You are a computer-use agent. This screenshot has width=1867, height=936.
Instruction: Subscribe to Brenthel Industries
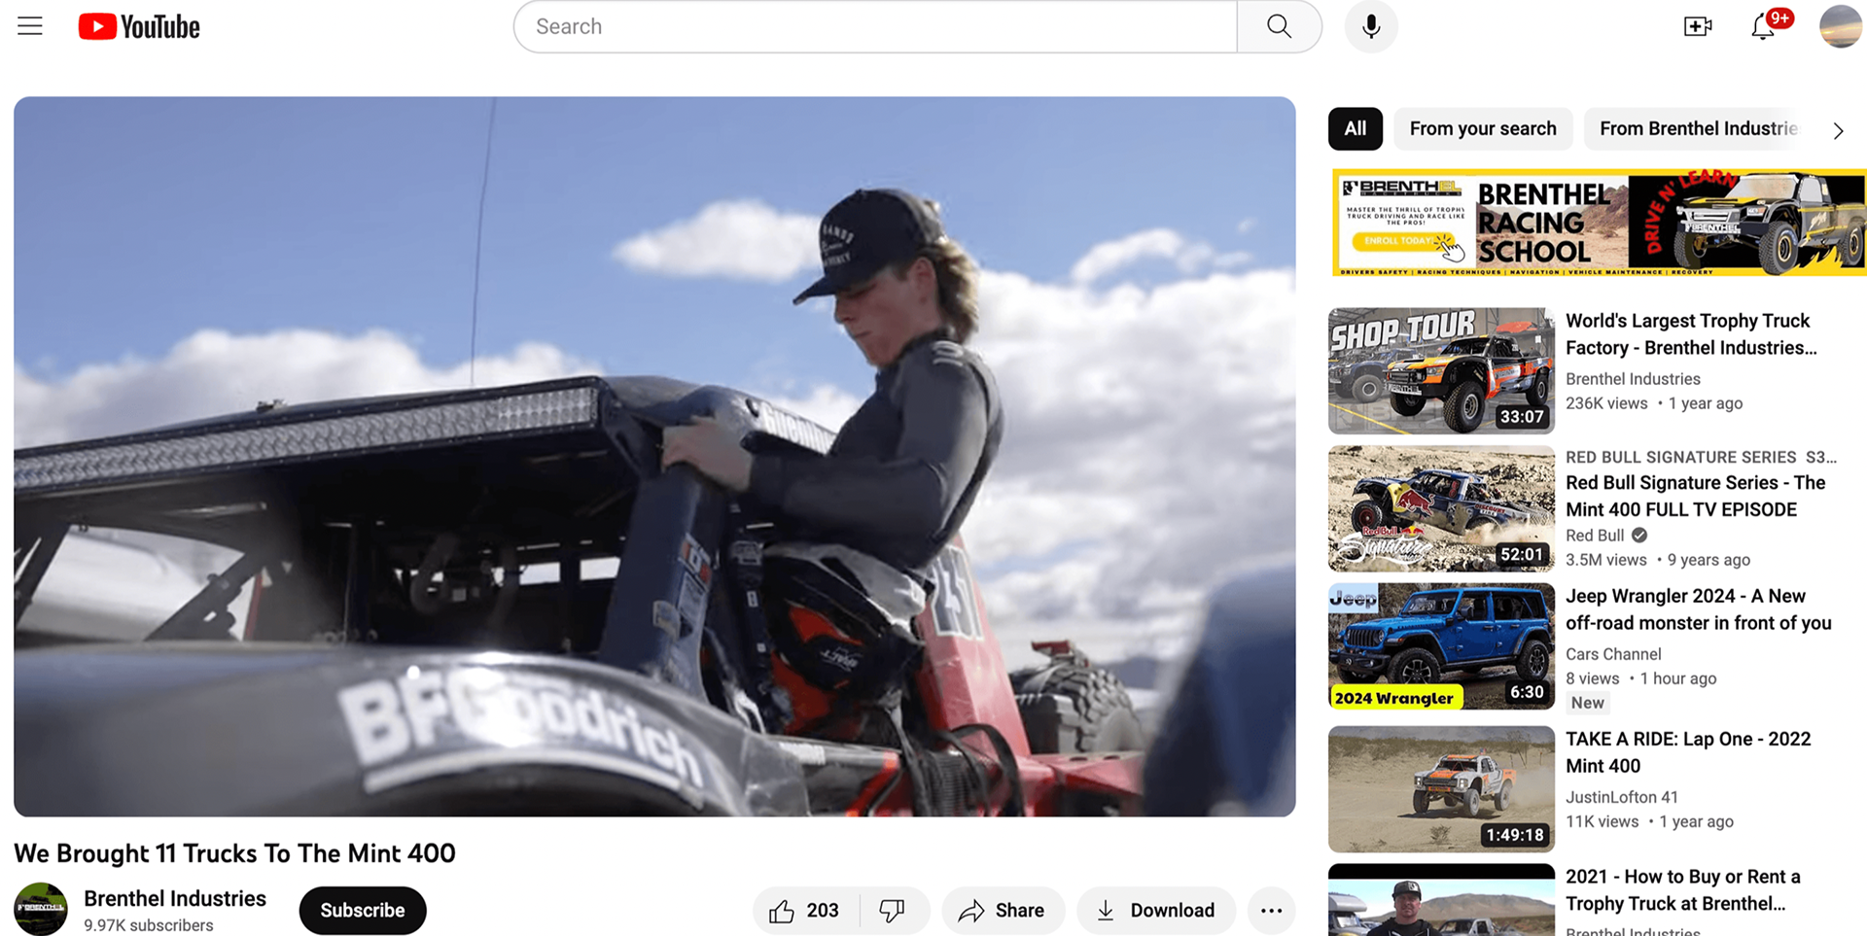[363, 910]
